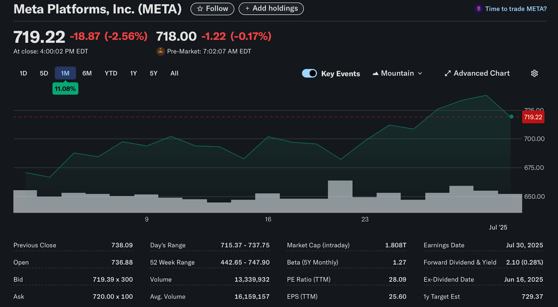Click the 700.00 y-axis label
This screenshot has height=307, width=558.
pos(534,139)
